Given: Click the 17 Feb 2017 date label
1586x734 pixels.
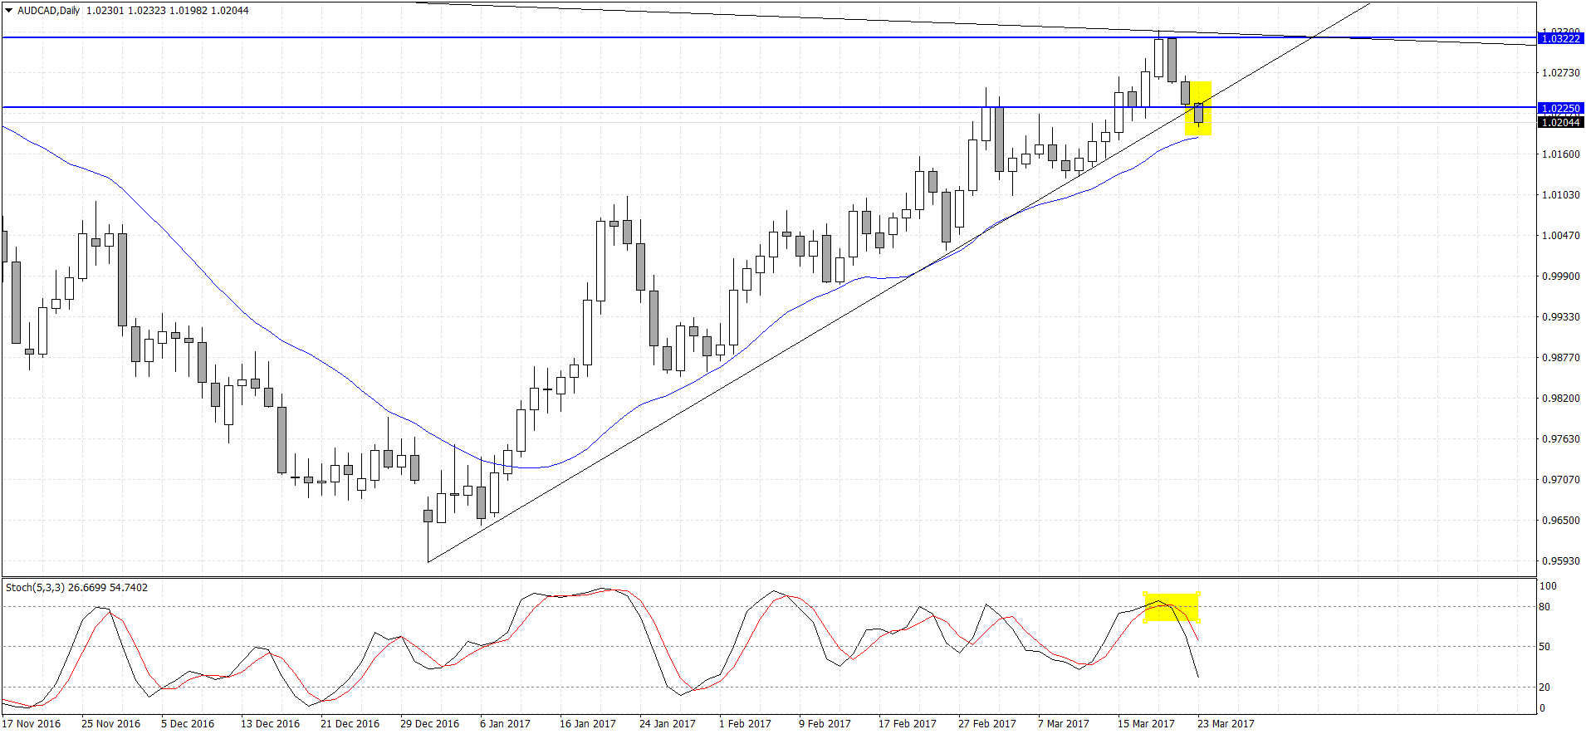Looking at the screenshot, I should pos(908,724).
